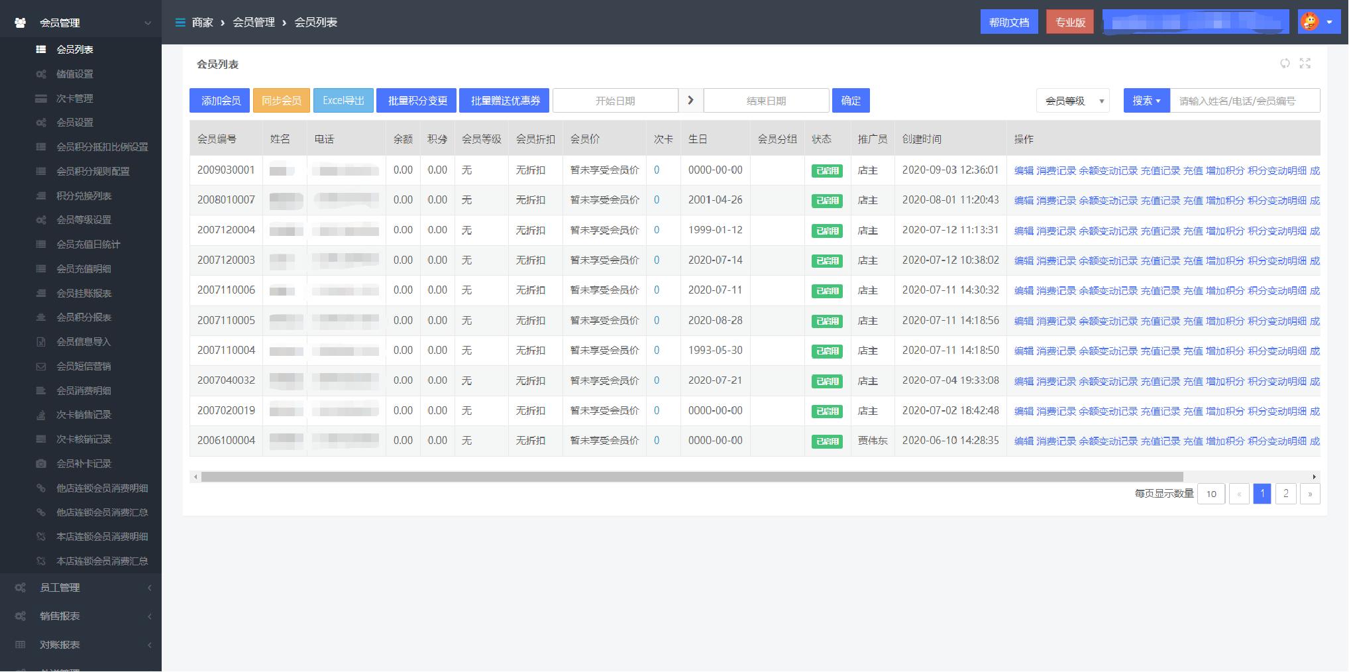
Task: Open the 会员等级 dropdown filter
Action: pyautogui.click(x=1073, y=101)
